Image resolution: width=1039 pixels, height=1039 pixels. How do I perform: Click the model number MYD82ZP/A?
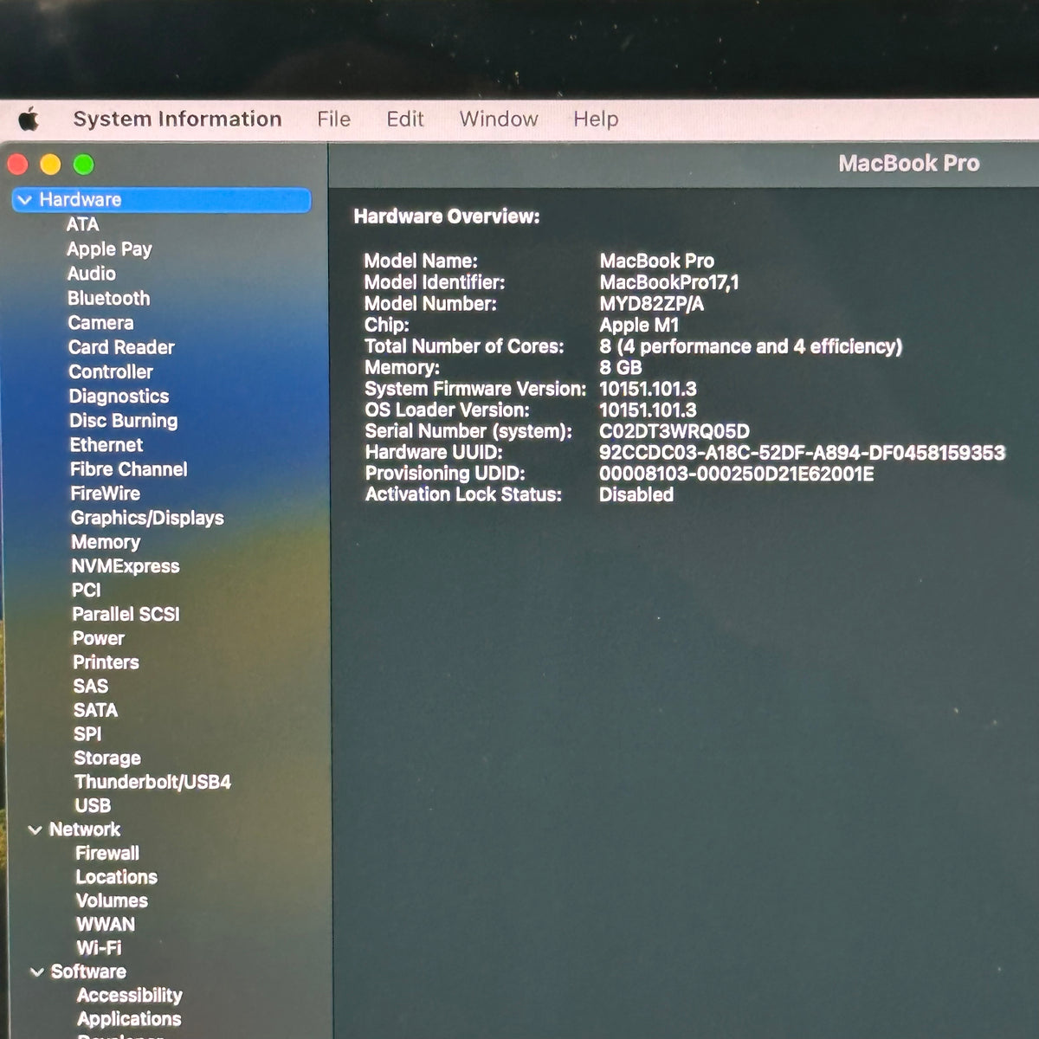point(652,304)
